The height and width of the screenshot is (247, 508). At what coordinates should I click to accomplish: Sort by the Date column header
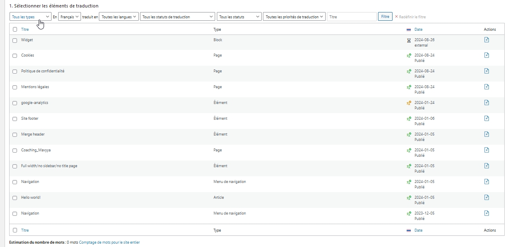(418, 30)
